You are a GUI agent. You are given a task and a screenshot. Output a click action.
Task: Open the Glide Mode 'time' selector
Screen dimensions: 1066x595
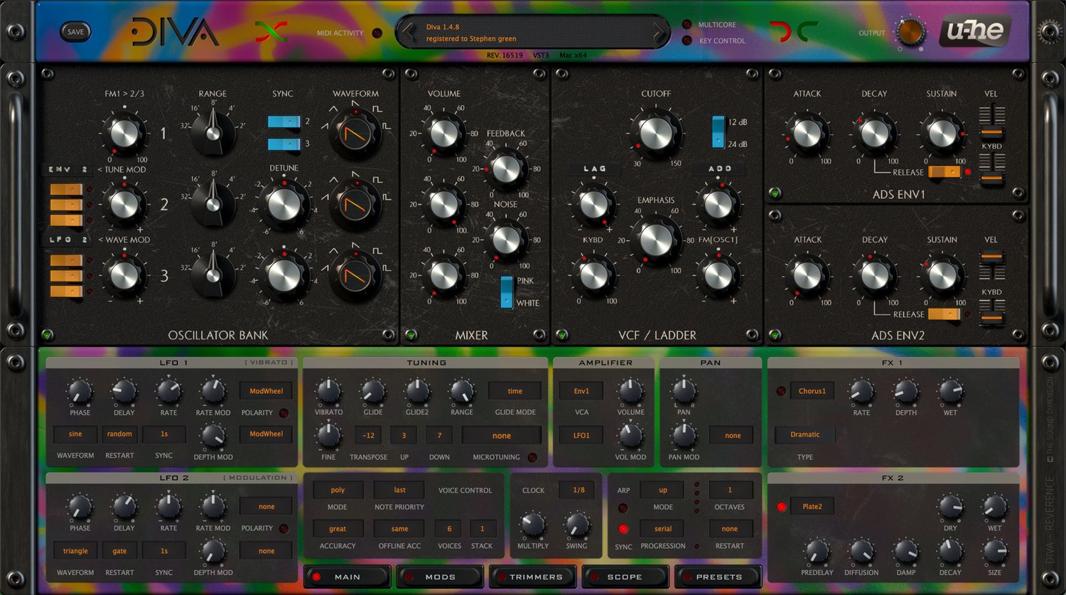tap(515, 391)
